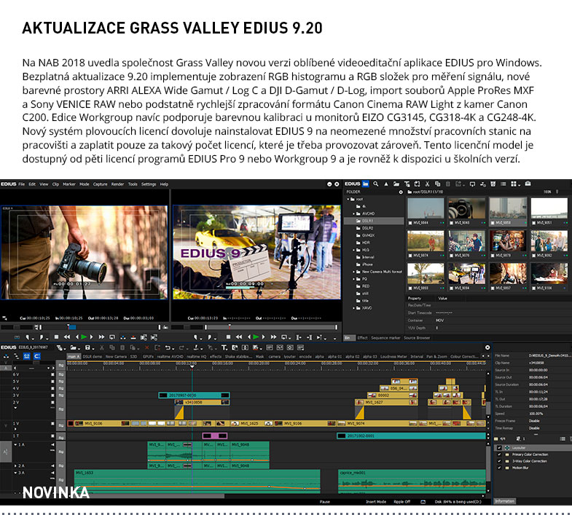The width and height of the screenshot is (572, 515).
Task: Collapse the 1A audio track
Action: [x=15, y=444]
